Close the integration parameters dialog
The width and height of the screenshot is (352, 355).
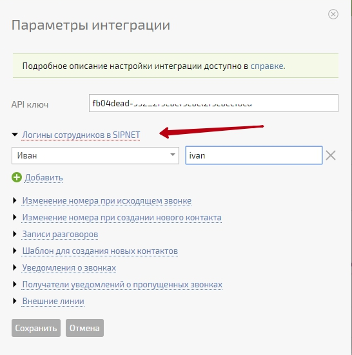click(333, 14)
